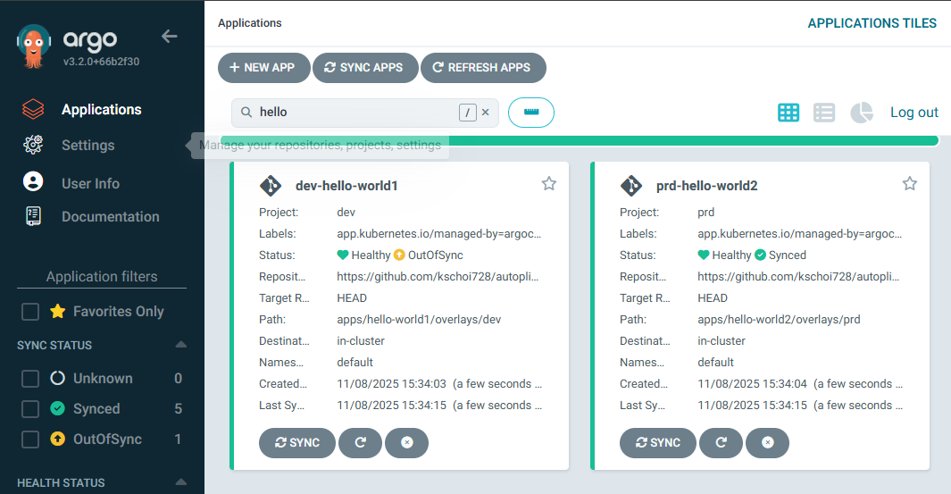Click version v3.2.0+66b2f30 text
Screen dimensions: 951x494
point(101,62)
